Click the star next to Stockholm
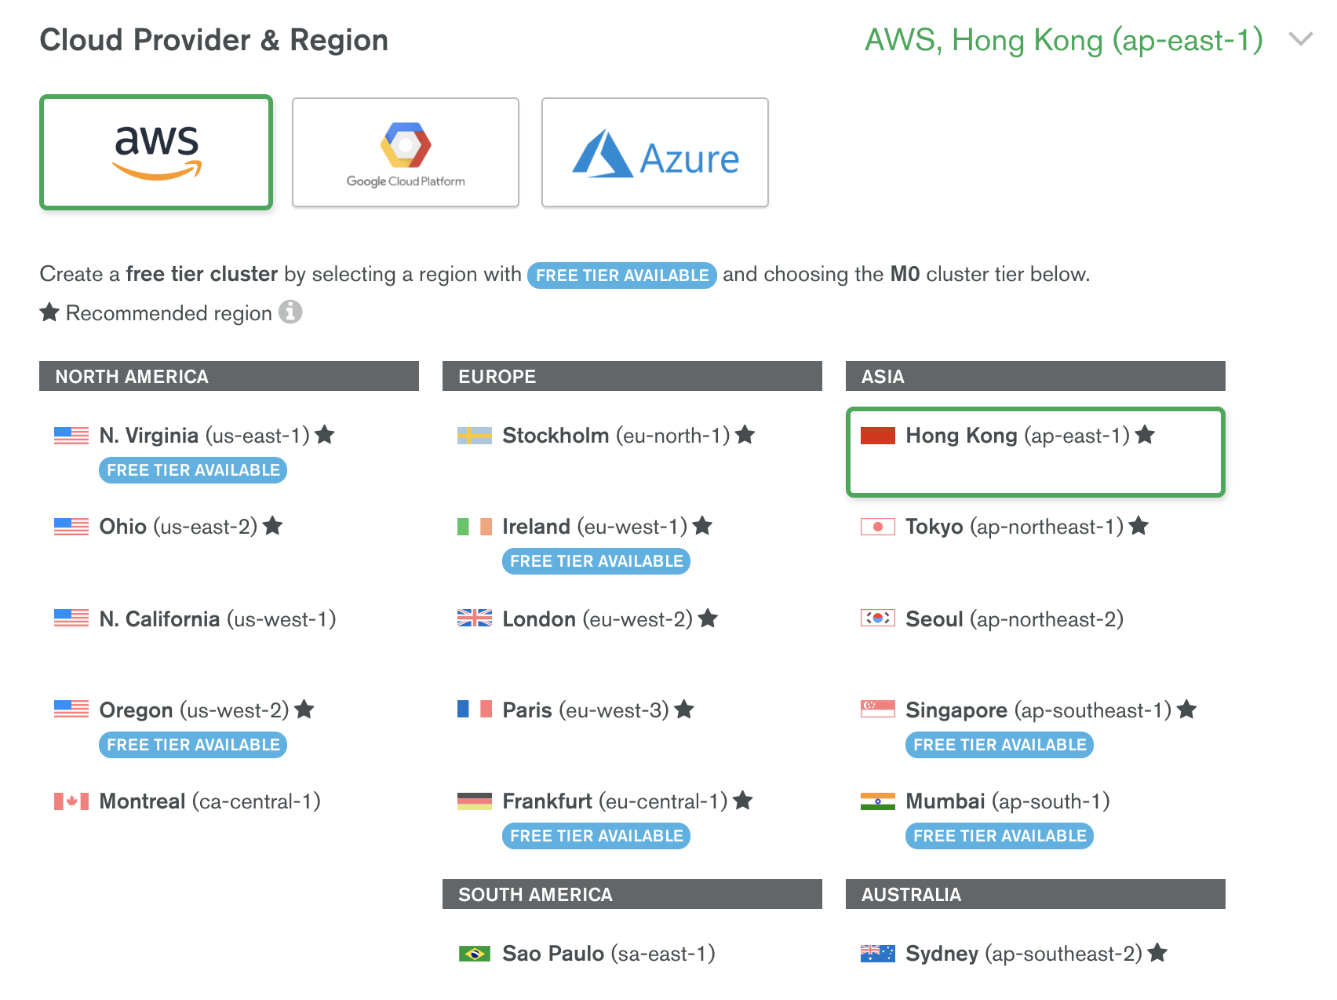Image resolution: width=1337 pixels, height=1000 pixels. coord(745,435)
